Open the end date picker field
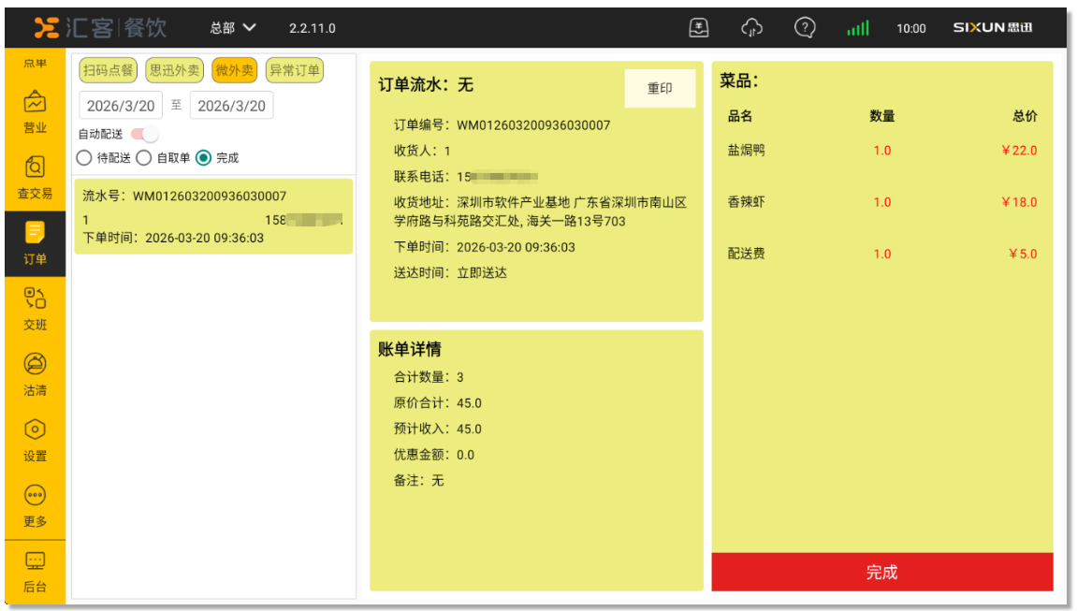 click(x=231, y=106)
